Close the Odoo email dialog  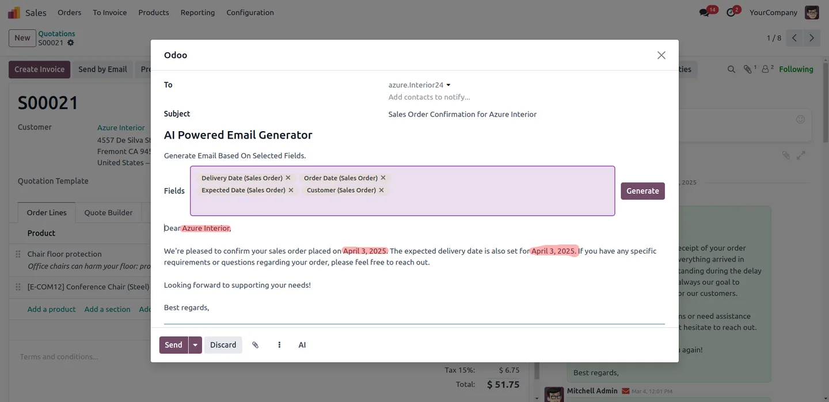[x=661, y=55]
